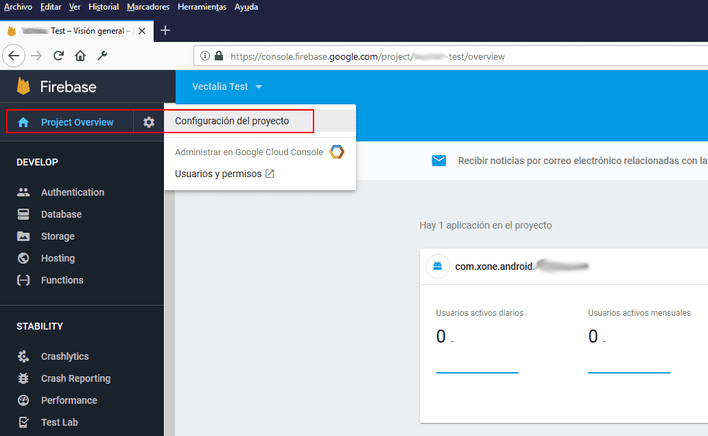Click the Storage folder icon
Viewport: 708px width, 436px height.
point(23,236)
